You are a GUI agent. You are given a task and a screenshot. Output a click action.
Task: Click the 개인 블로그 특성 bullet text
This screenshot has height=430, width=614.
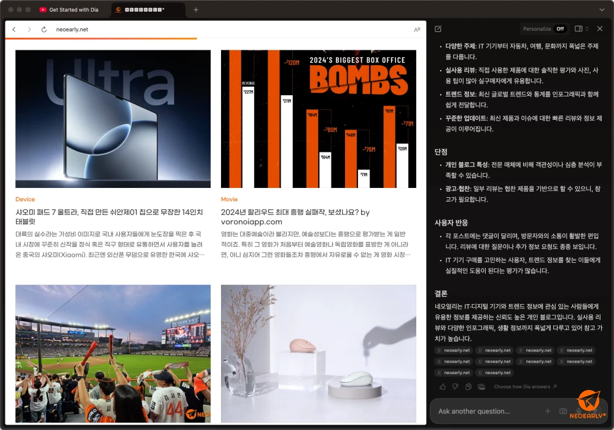point(523,170)
